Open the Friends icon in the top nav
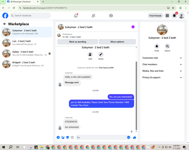Viewport: 189px width, 150px height. (93, 16)
